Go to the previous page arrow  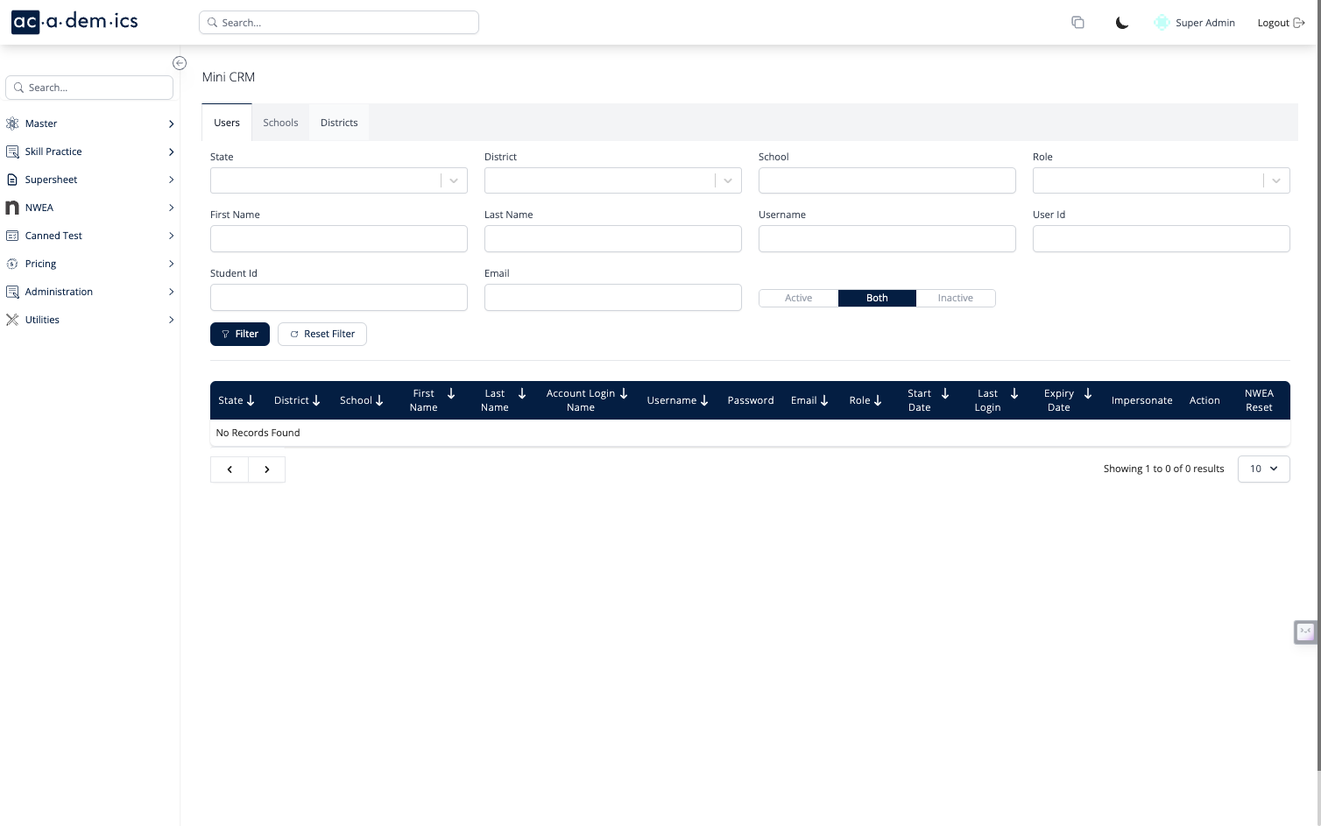230,469
